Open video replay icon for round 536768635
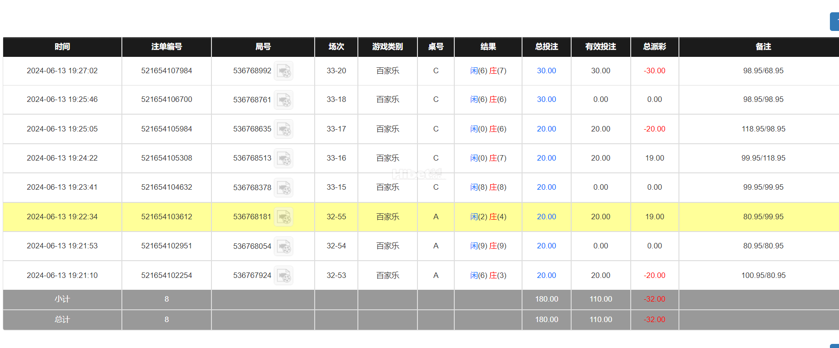The width and height of the screenshot is (839, 348). 284,129
